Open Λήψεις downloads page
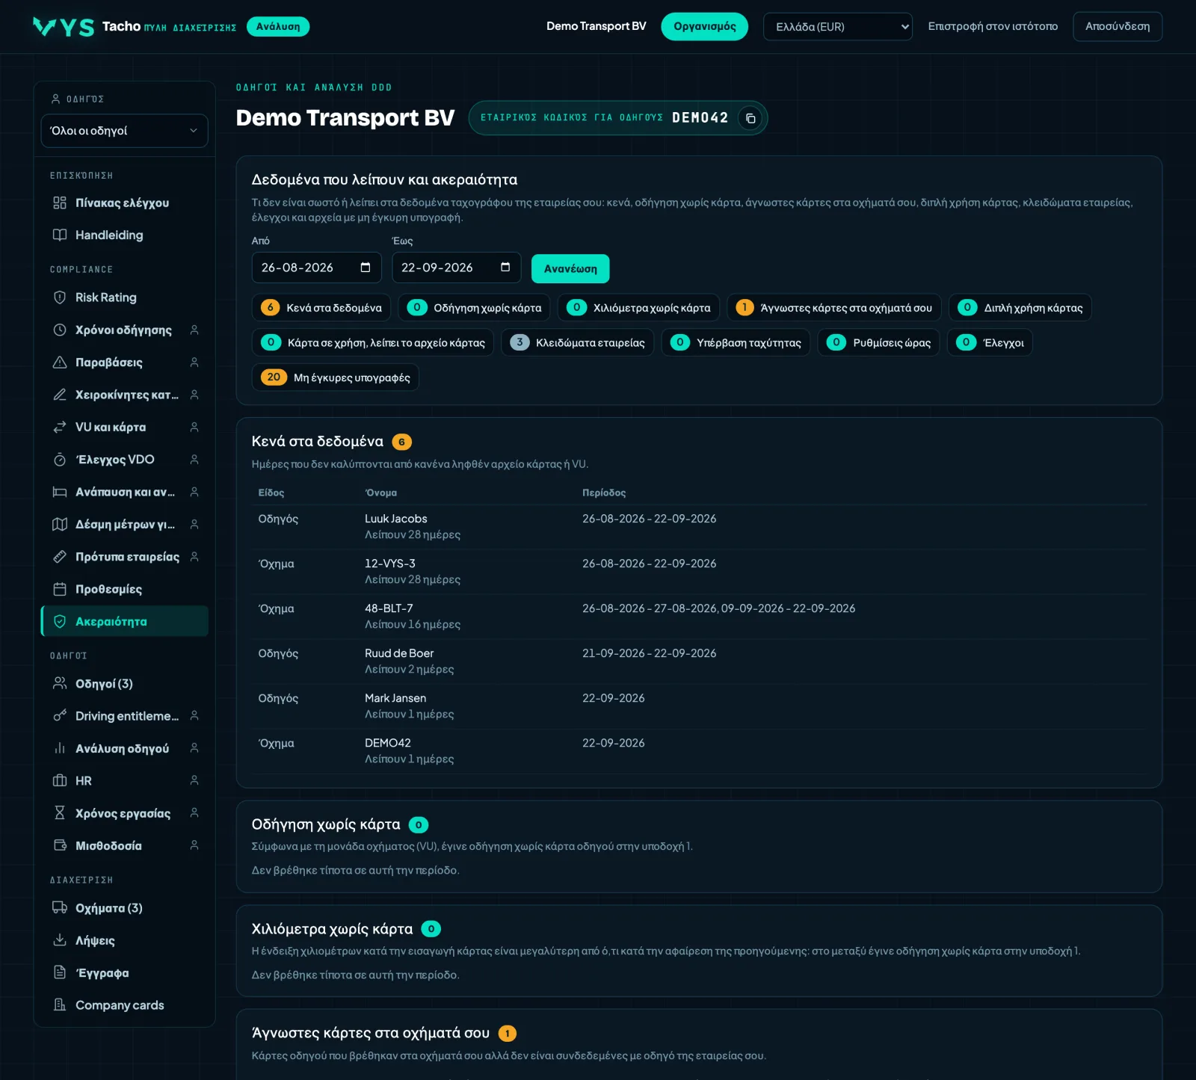Viewport: 1196px width, 1080px height. click(x=124, y=940)
